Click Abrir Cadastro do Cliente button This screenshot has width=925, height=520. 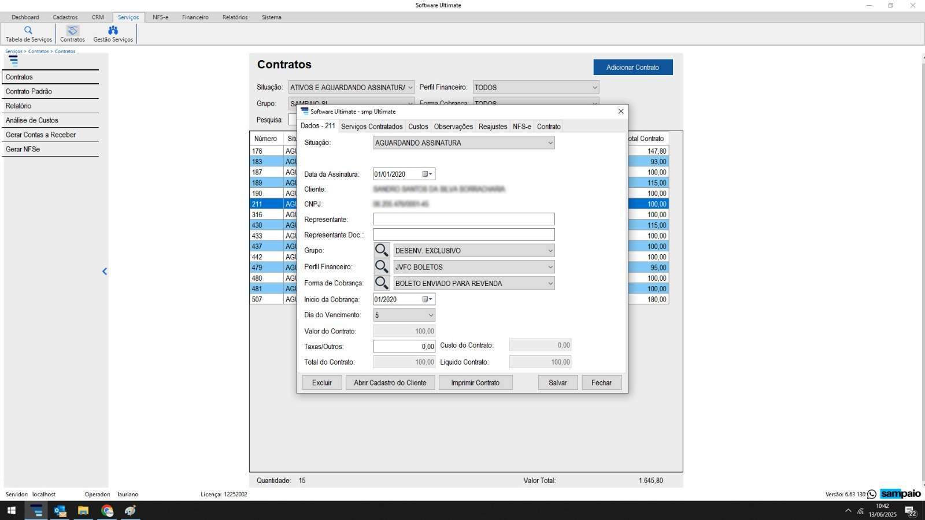[390, 382]
